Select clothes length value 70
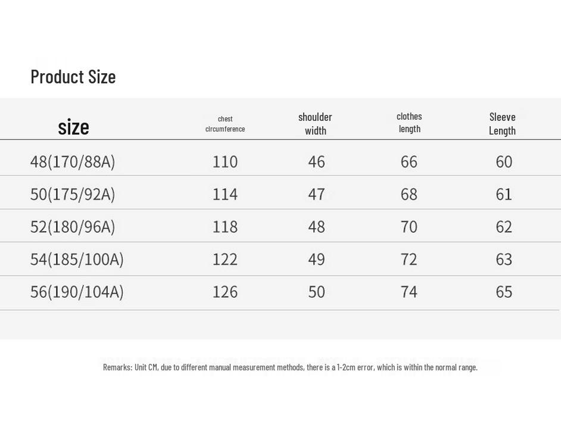This screenshot has width=561, height=421. (409, 227)
